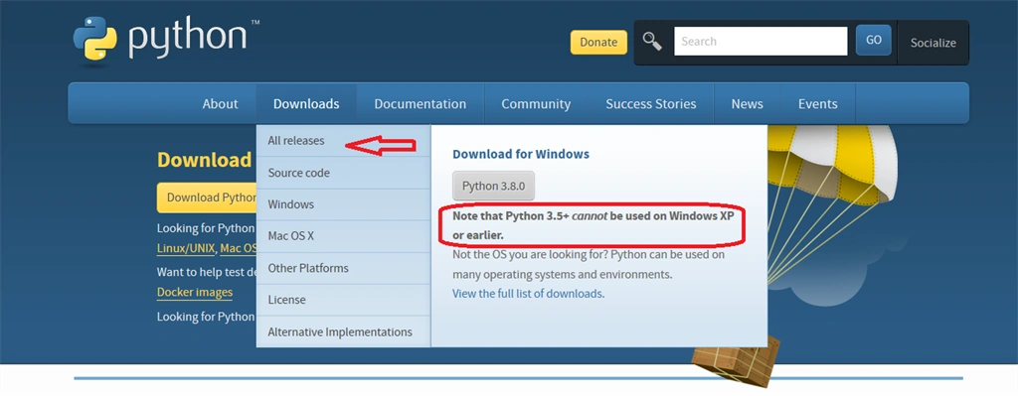Click the Donate button
This screenshot has width=1018, height=396.
(598, 42)
